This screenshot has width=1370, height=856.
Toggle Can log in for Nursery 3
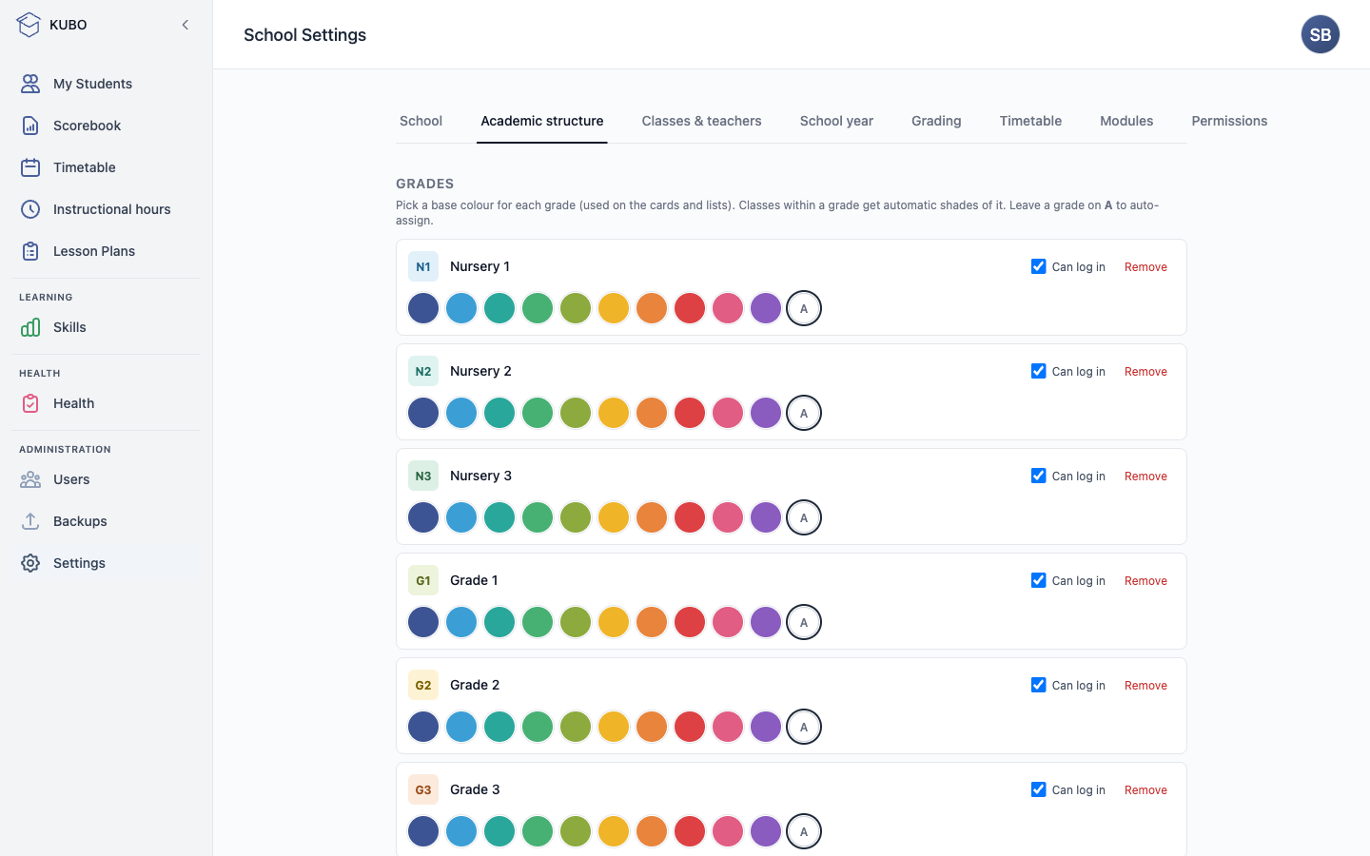1038,476
